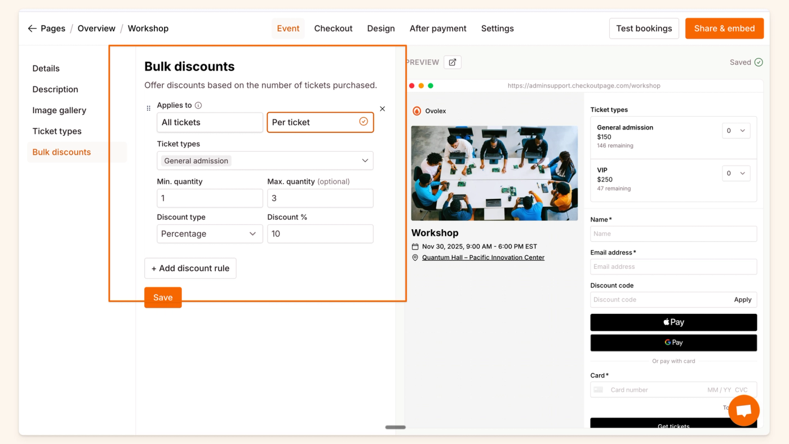Open preview in new window icon

453,62
